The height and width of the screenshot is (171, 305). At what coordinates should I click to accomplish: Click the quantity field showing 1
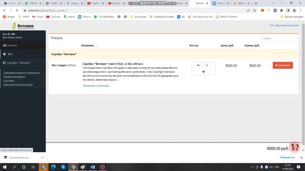[207, 66]
